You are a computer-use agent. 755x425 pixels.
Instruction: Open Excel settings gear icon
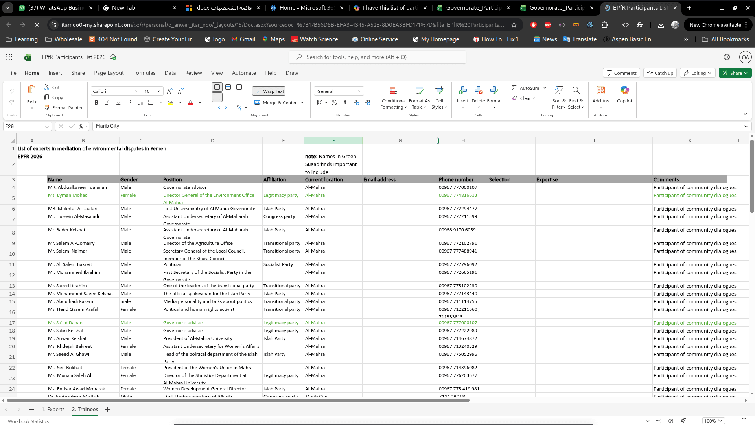coord(727,57)
